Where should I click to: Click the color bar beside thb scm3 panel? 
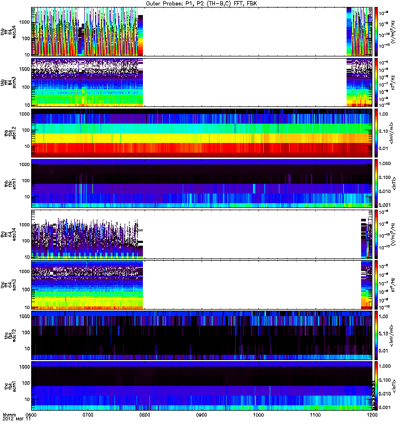(376, 82)
